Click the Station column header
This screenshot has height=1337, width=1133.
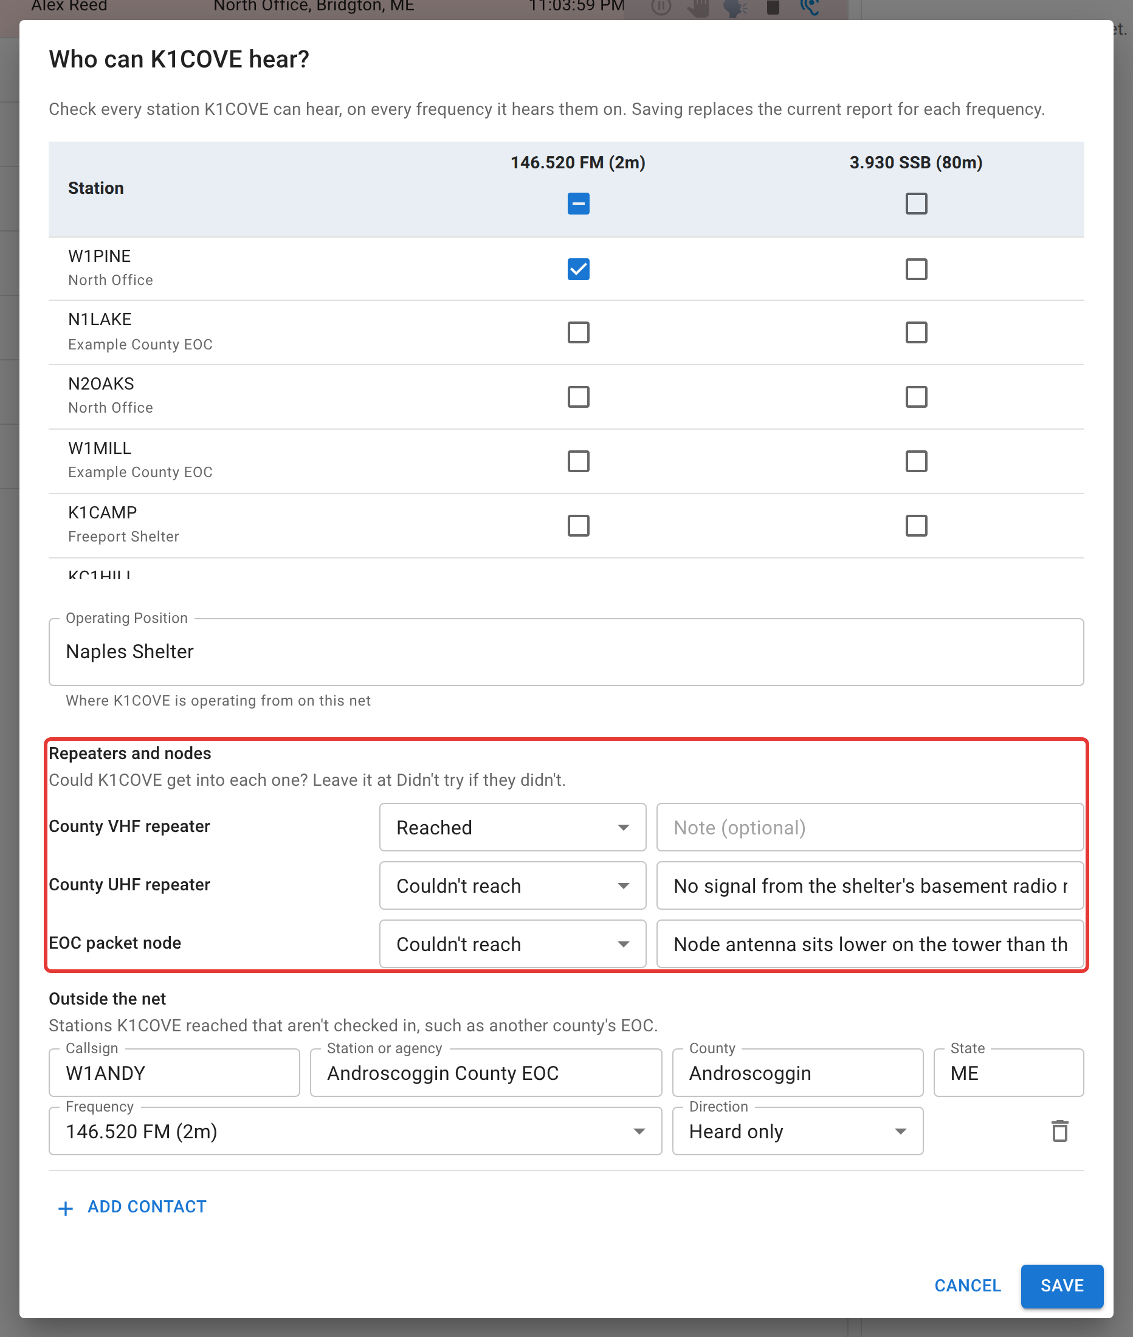[x=95, y=188]
